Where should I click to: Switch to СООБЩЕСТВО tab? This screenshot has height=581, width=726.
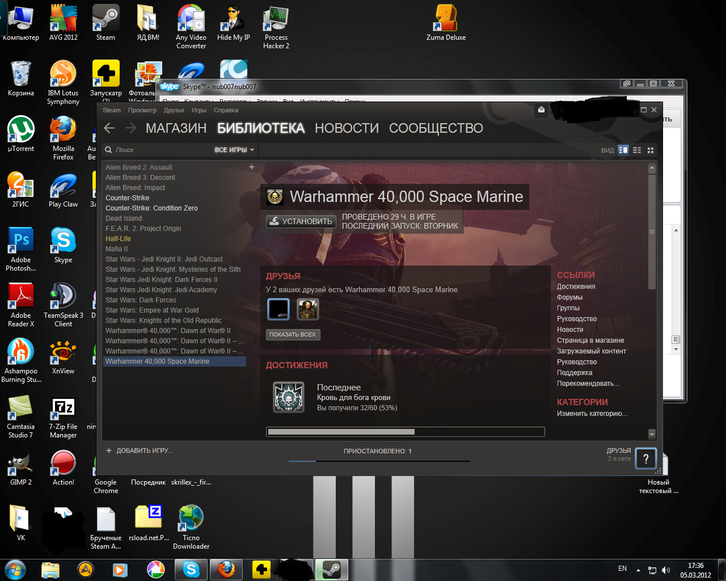436,128
